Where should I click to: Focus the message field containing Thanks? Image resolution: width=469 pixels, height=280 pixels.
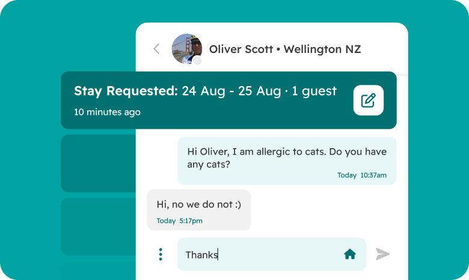[259, 255]
